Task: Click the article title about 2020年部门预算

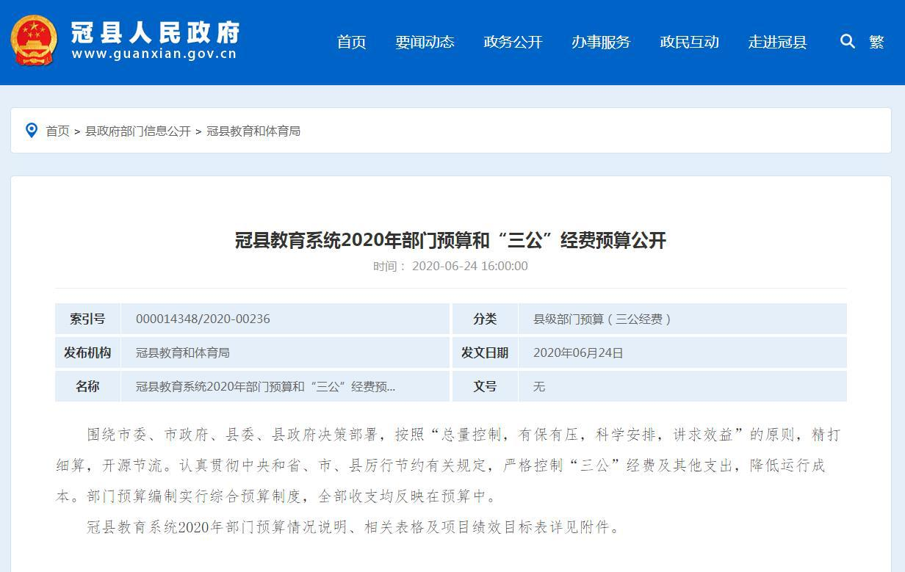Action: click(450, 240)
